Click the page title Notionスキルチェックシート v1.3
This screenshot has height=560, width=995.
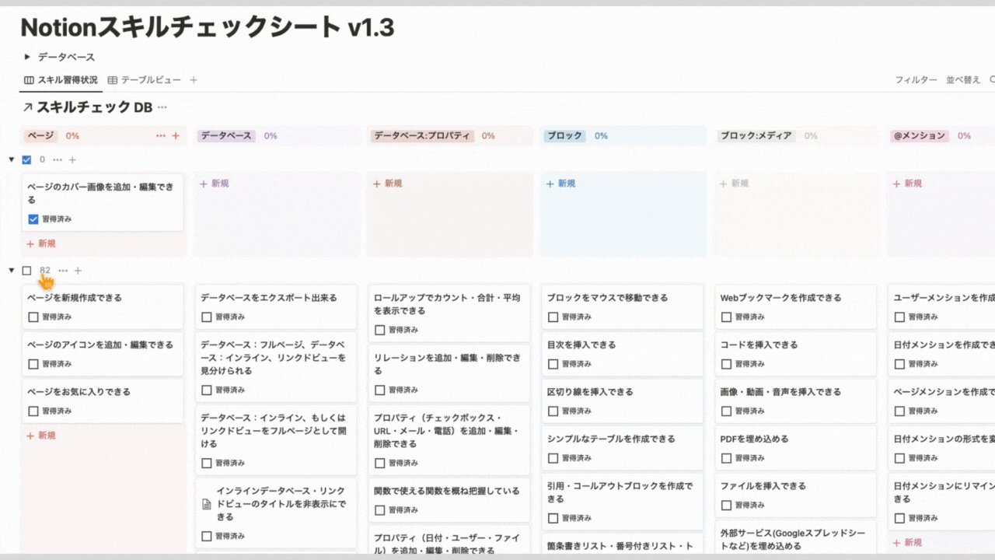point(208,27)
